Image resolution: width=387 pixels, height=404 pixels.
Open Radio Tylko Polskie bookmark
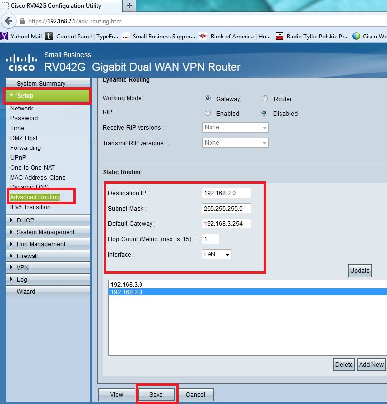tap(312, 37)
